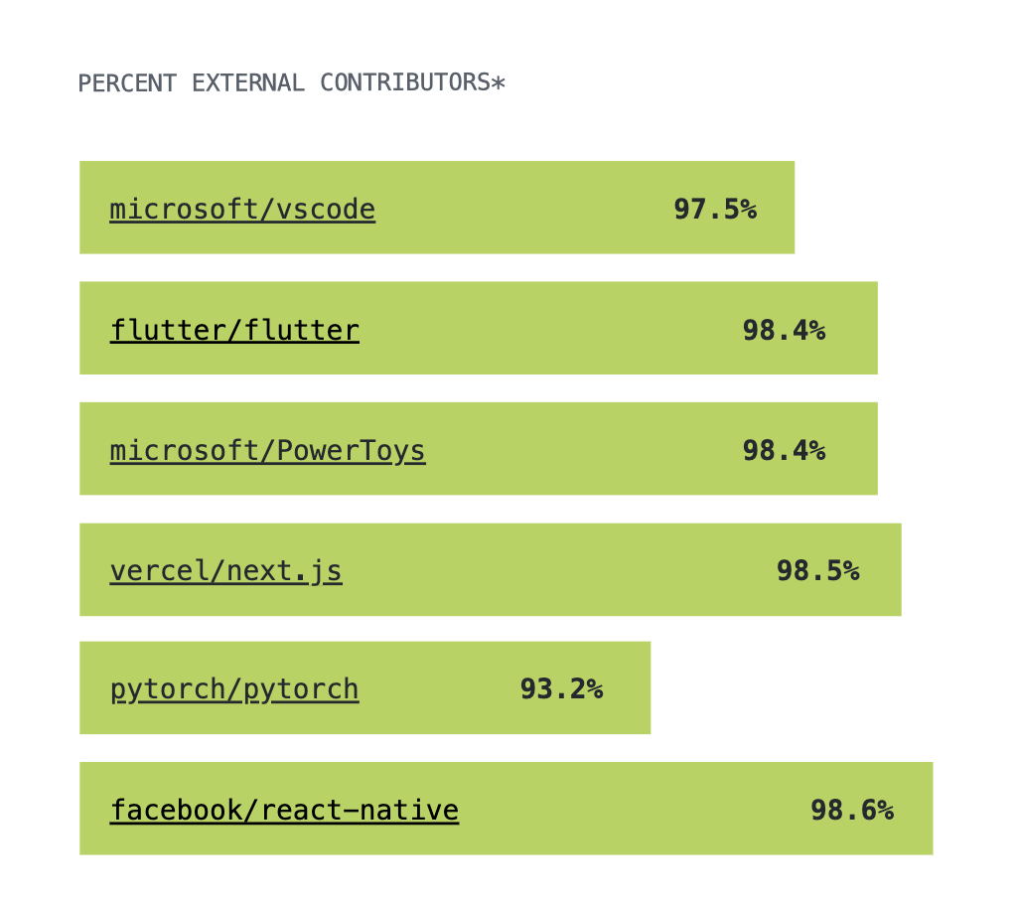Open the microsoft/vscode repository link
Viewport: 1017px width, 904px height.
[x=242, y=210]
